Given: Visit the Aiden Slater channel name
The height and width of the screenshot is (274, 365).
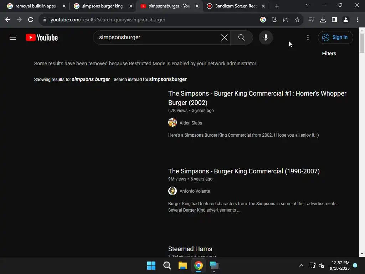Looking at the screenshot, I should tap(191, 123).
